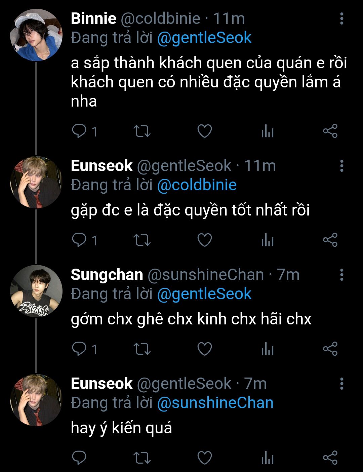Retweet Eunseok's reply to coldbinie
The height and width of the screenshot is (472, 363).
(142, 240)
